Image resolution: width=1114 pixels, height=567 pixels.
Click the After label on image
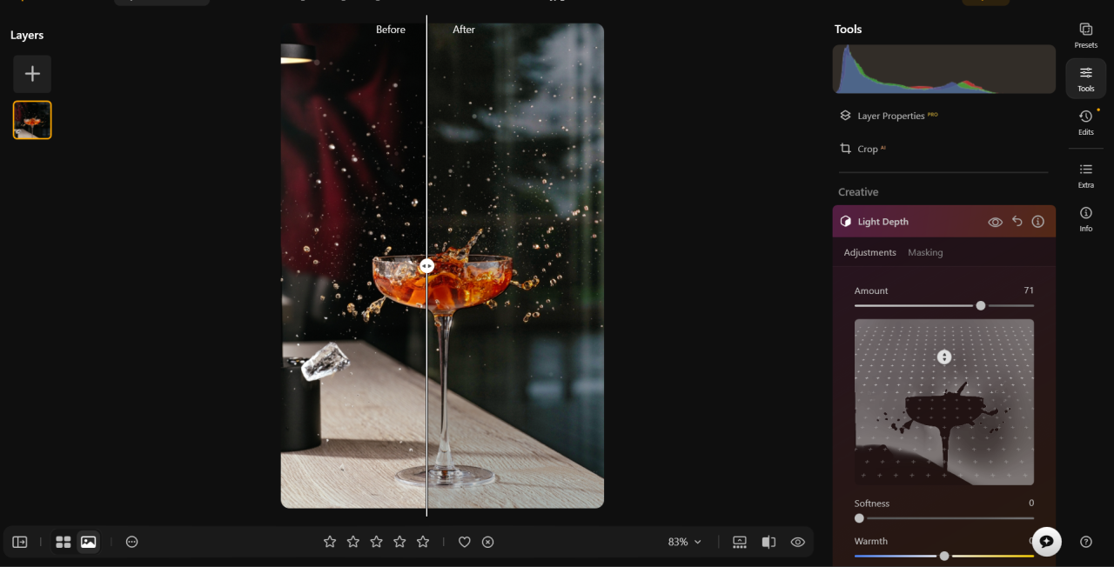(x=464, y=30)
